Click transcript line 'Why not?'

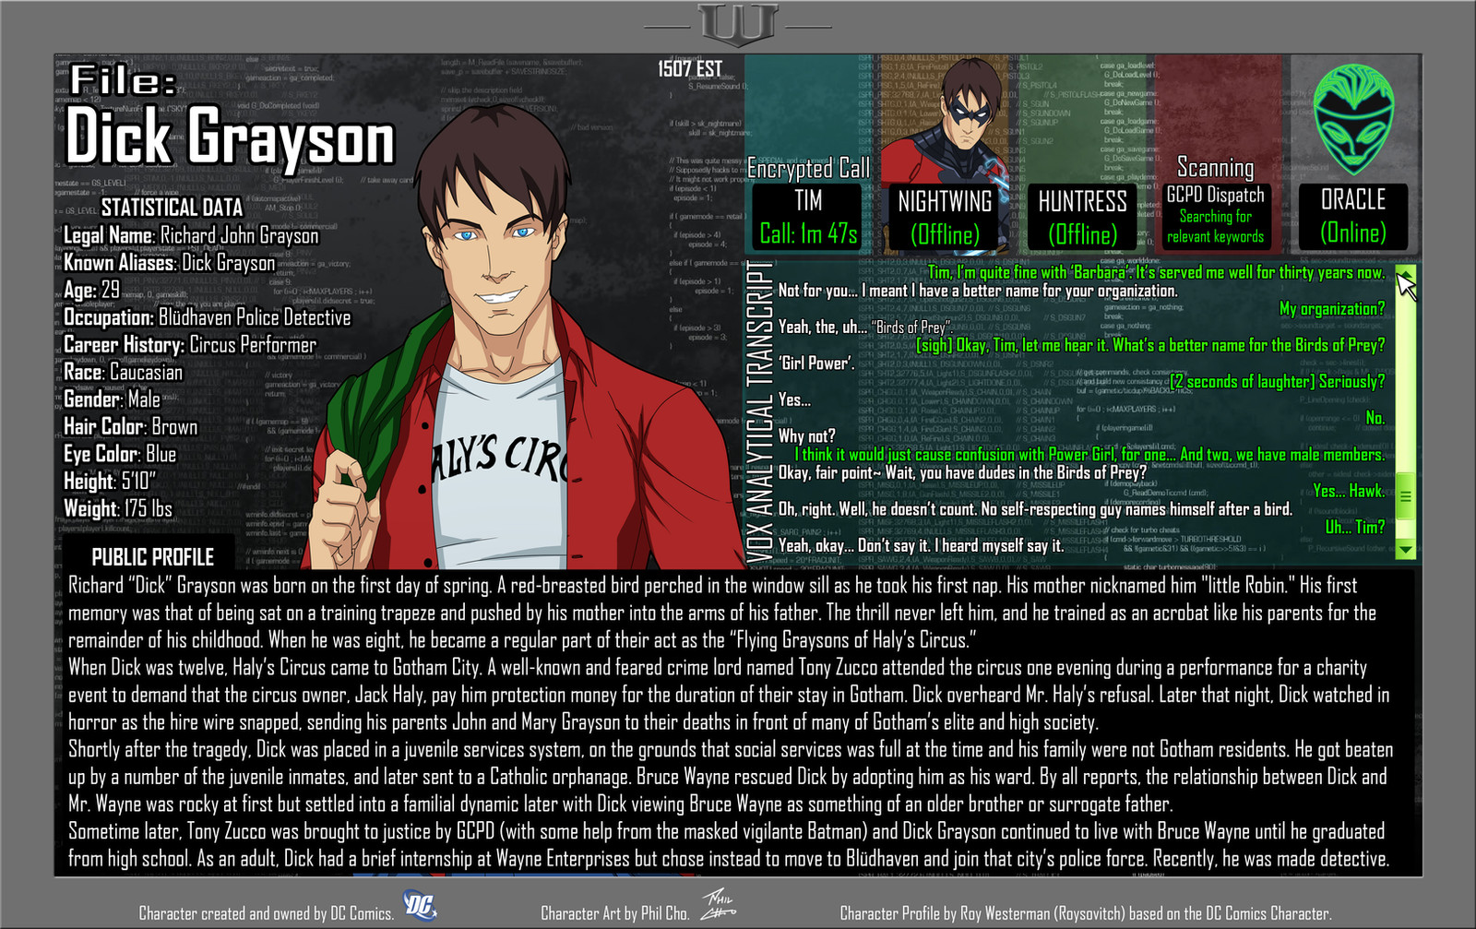pyautogui.click(x=807, y=435)
